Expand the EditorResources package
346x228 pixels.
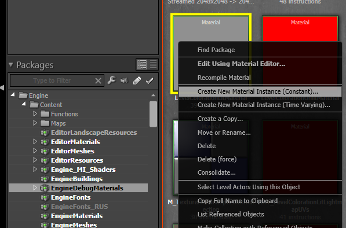[x=35, y=160]
